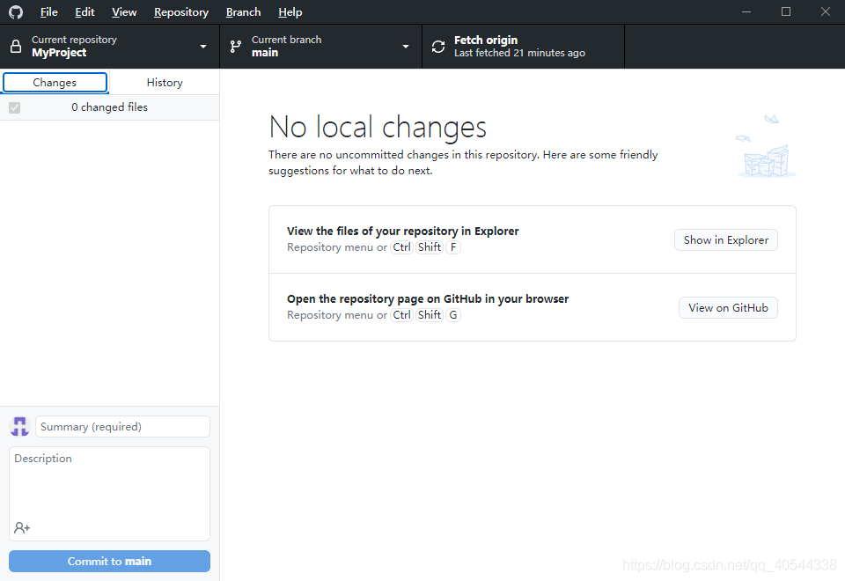
Task: Close the GitHub Desktop window
Action: 825,11
